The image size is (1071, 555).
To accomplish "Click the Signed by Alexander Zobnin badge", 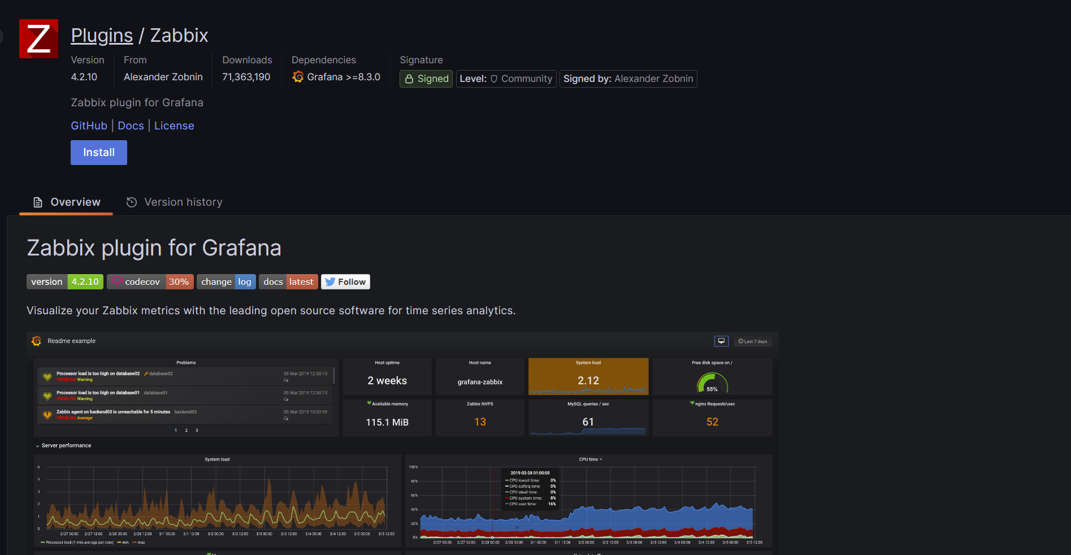I will coord(628,79).
